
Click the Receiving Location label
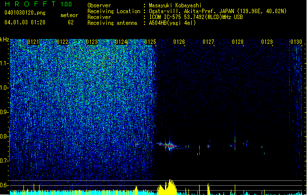(114, 11)
